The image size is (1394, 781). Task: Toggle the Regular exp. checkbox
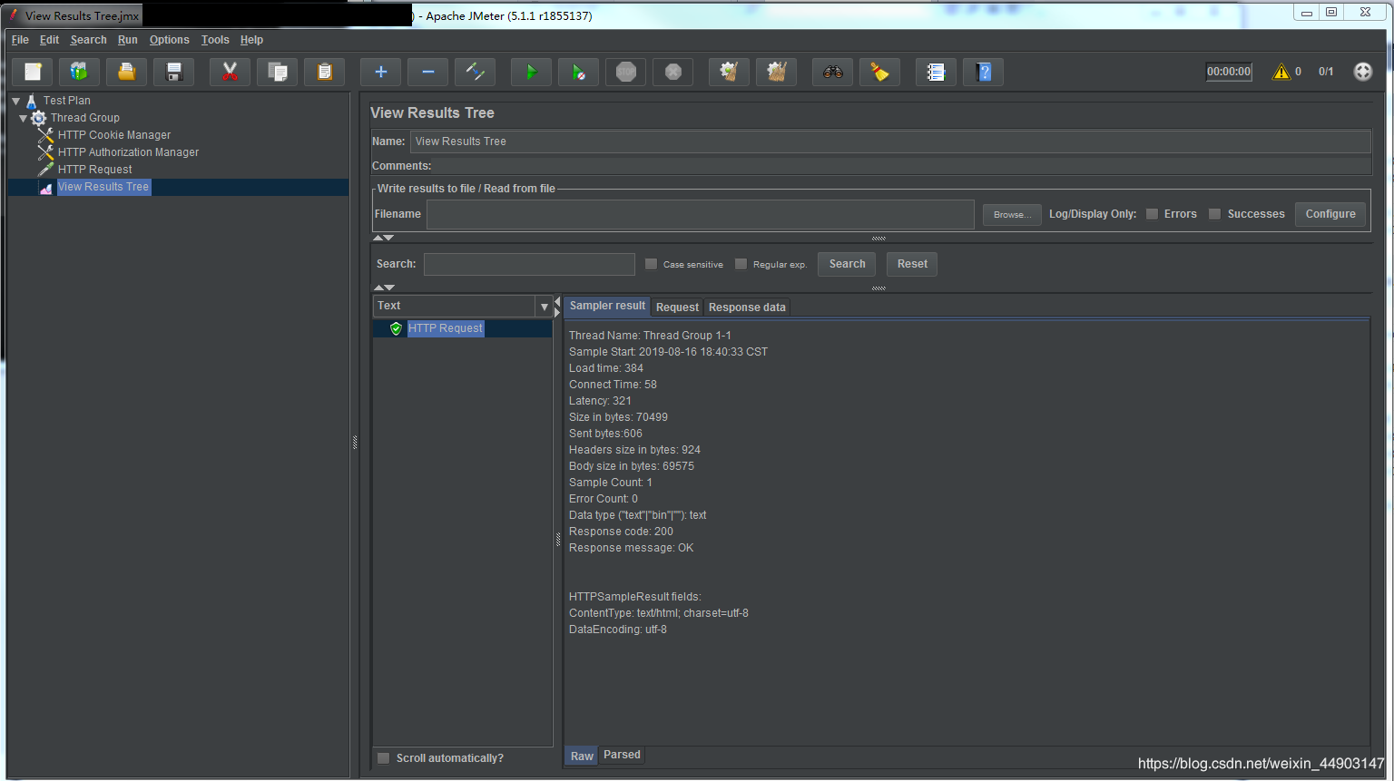pos(741,264)
